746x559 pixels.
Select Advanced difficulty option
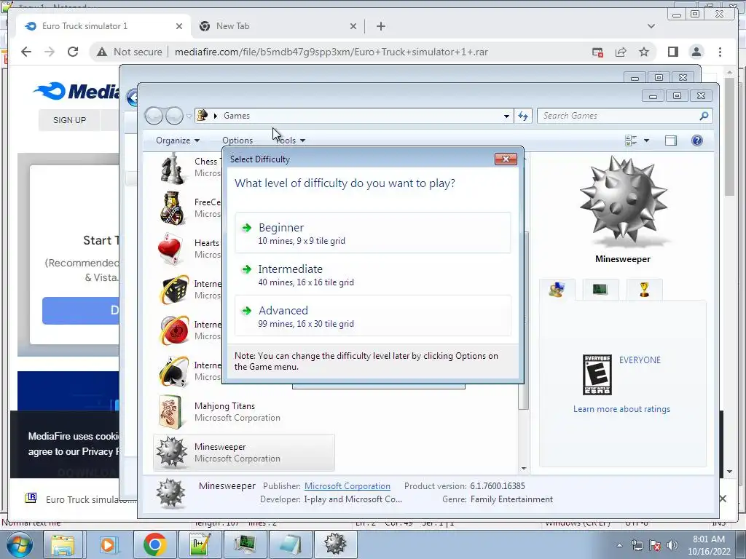click(x=372, y=316)
